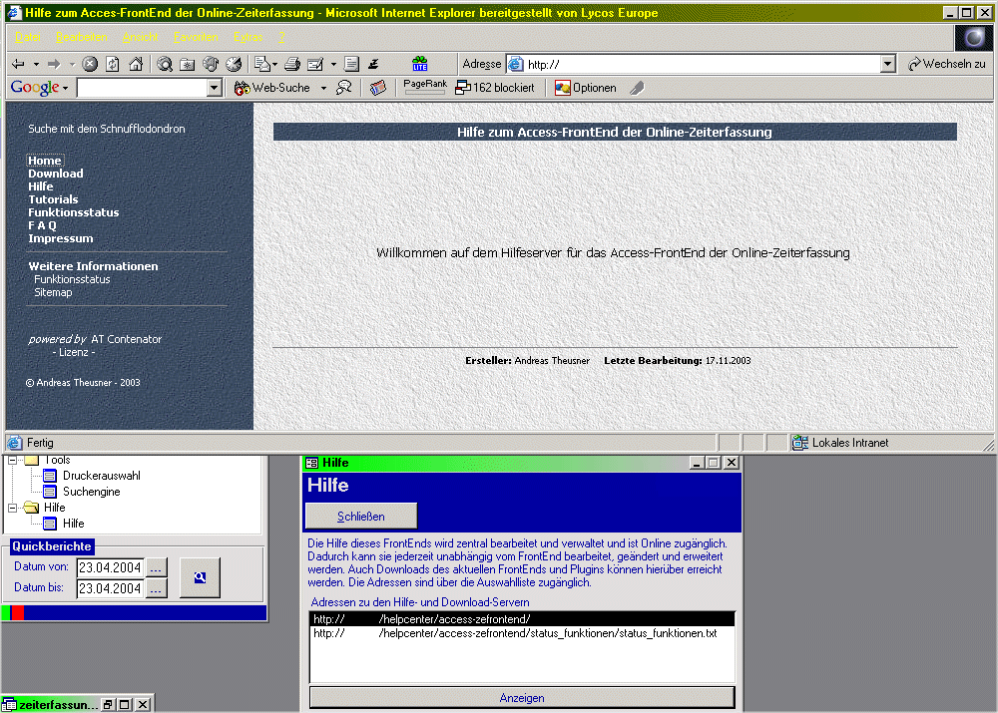Select the Druckerauswahl tree item
Image resolution: width=998 pixels, height=713 pixels.
101,475
